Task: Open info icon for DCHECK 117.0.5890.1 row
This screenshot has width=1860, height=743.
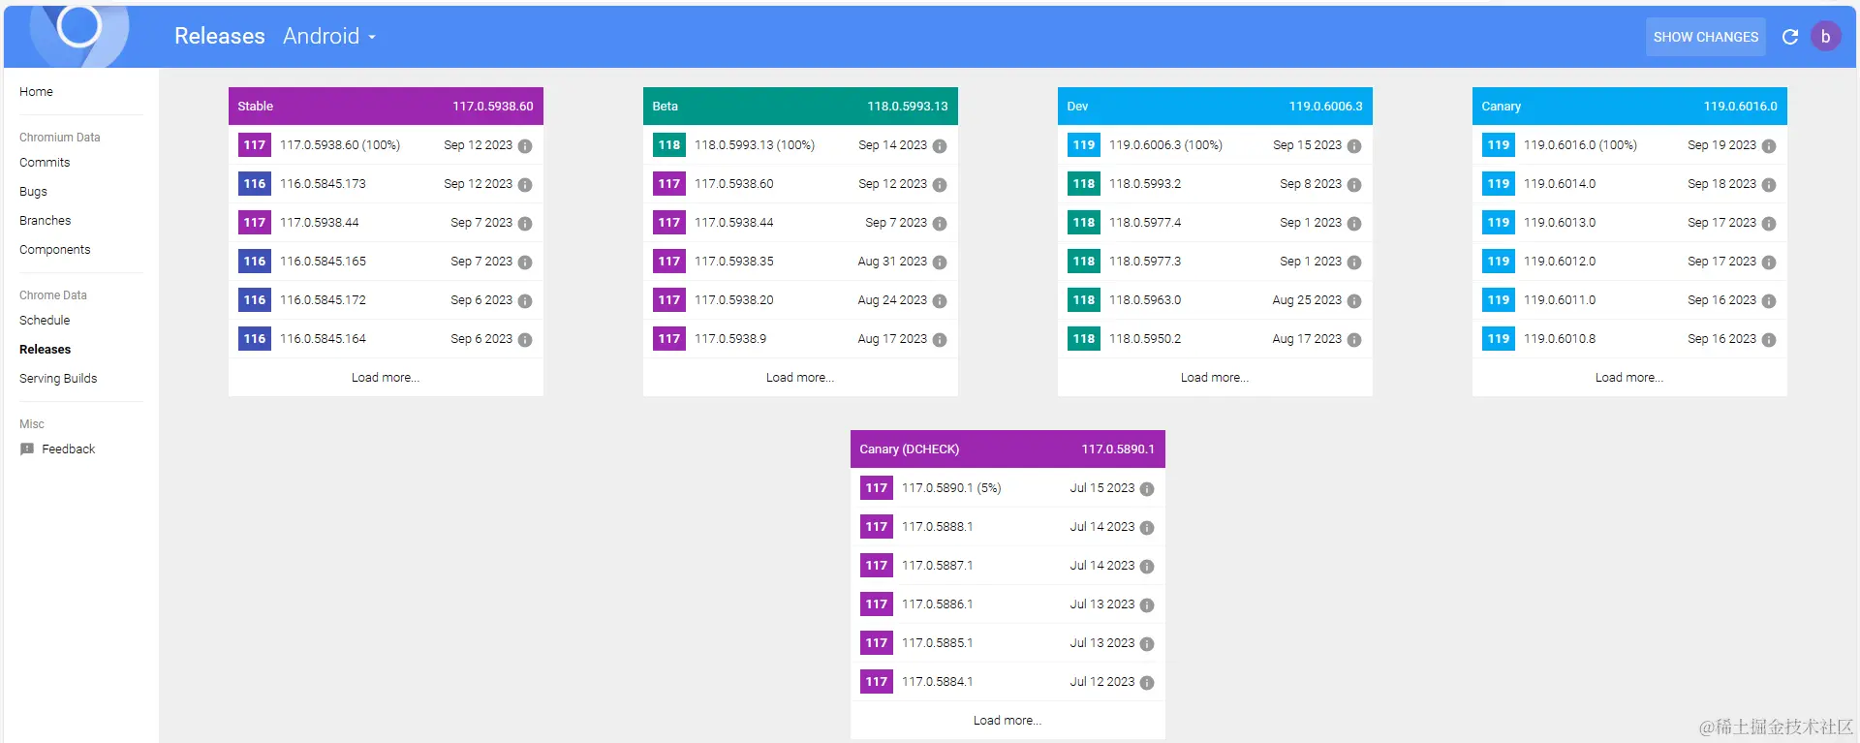Action: click(x=1147, y=489)
